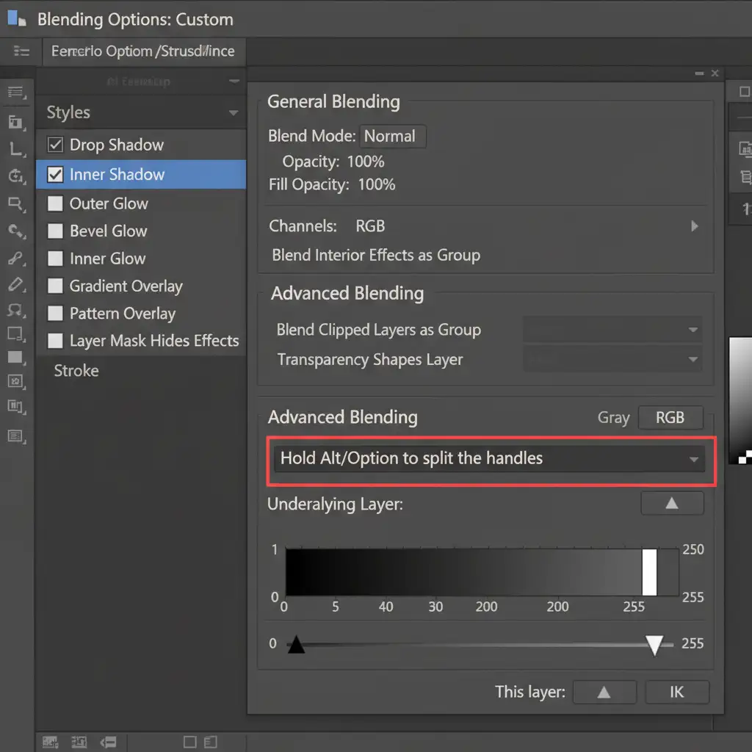Image resolution: width=752 pixels, height=752 pixels.
Task: Enable the Gradient Overlay checkbox
Action: pyautogui.click(x=55, y=286)
